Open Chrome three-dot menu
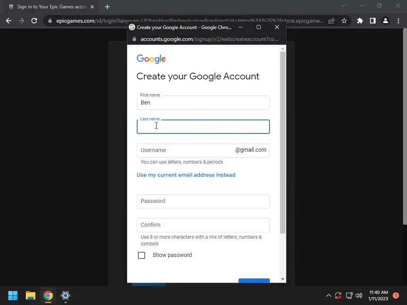This screenshot has width=407, height=305. coord(398,21)
